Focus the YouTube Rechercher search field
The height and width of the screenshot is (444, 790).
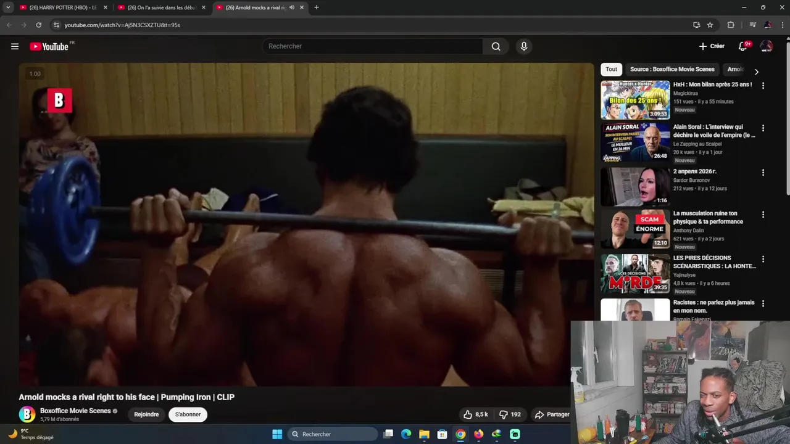(373, 46)
